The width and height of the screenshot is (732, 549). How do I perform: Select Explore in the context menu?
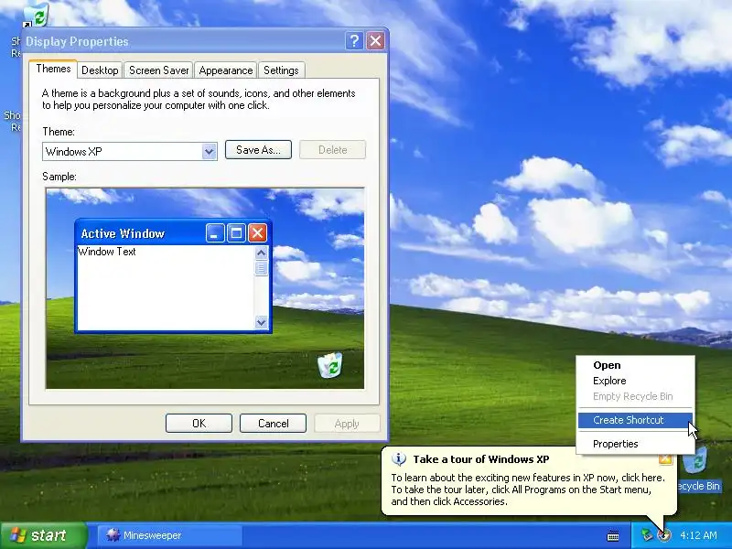635,381
